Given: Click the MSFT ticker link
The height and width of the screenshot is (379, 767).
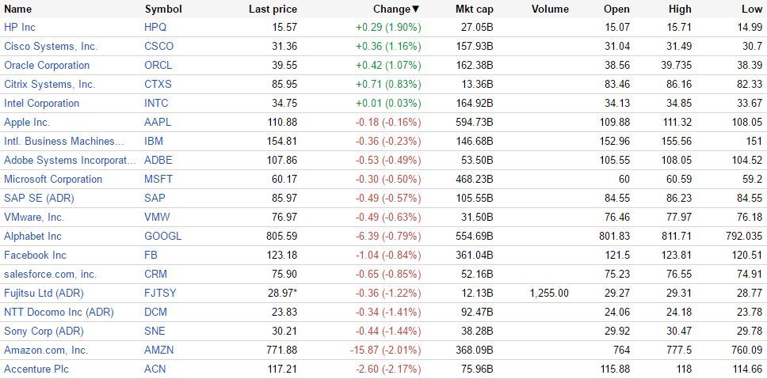Looking at the screenshot, I should point(158,179).
